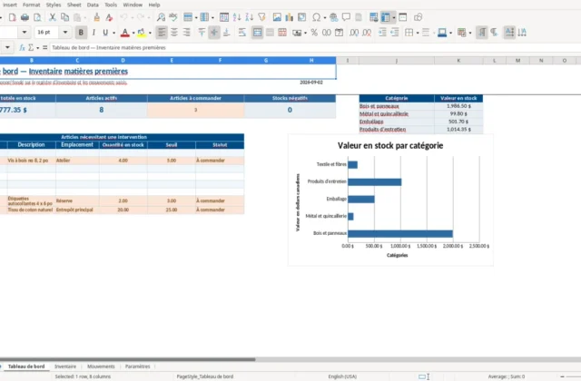
Task: Switch to the Paramètres sheet tab
Action: pos(137,366)
